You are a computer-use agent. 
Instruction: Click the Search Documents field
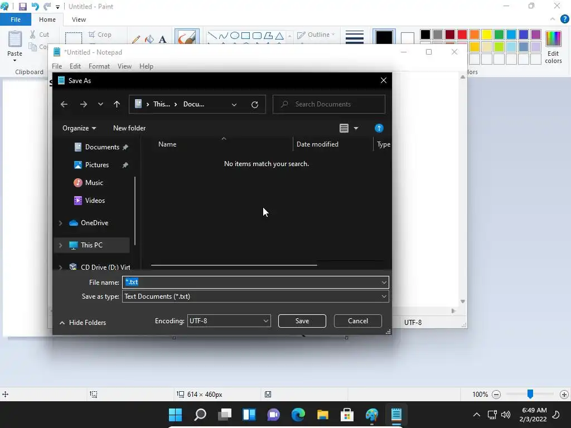tap(329, 104)
